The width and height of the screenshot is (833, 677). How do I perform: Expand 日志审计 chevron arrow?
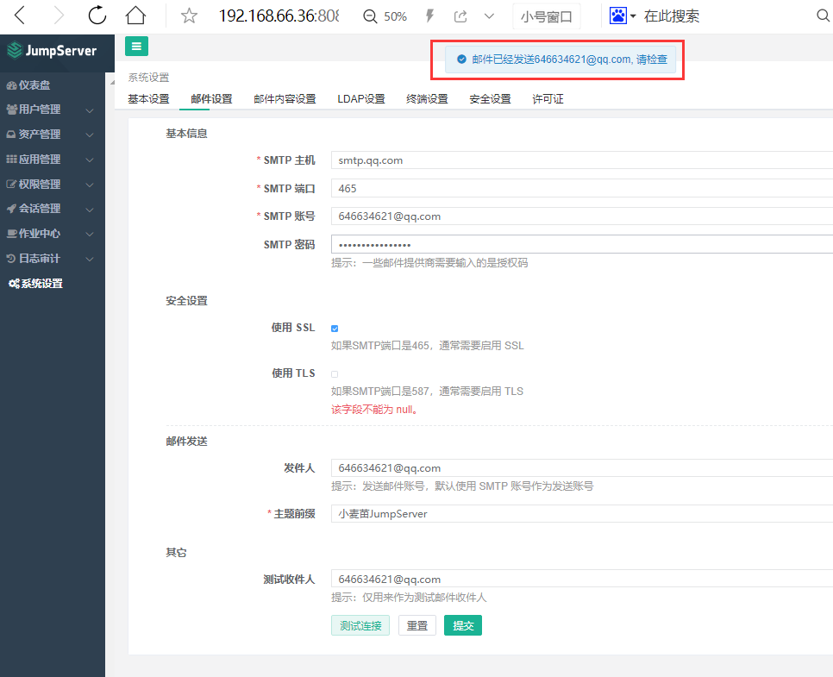pos(90,260)
